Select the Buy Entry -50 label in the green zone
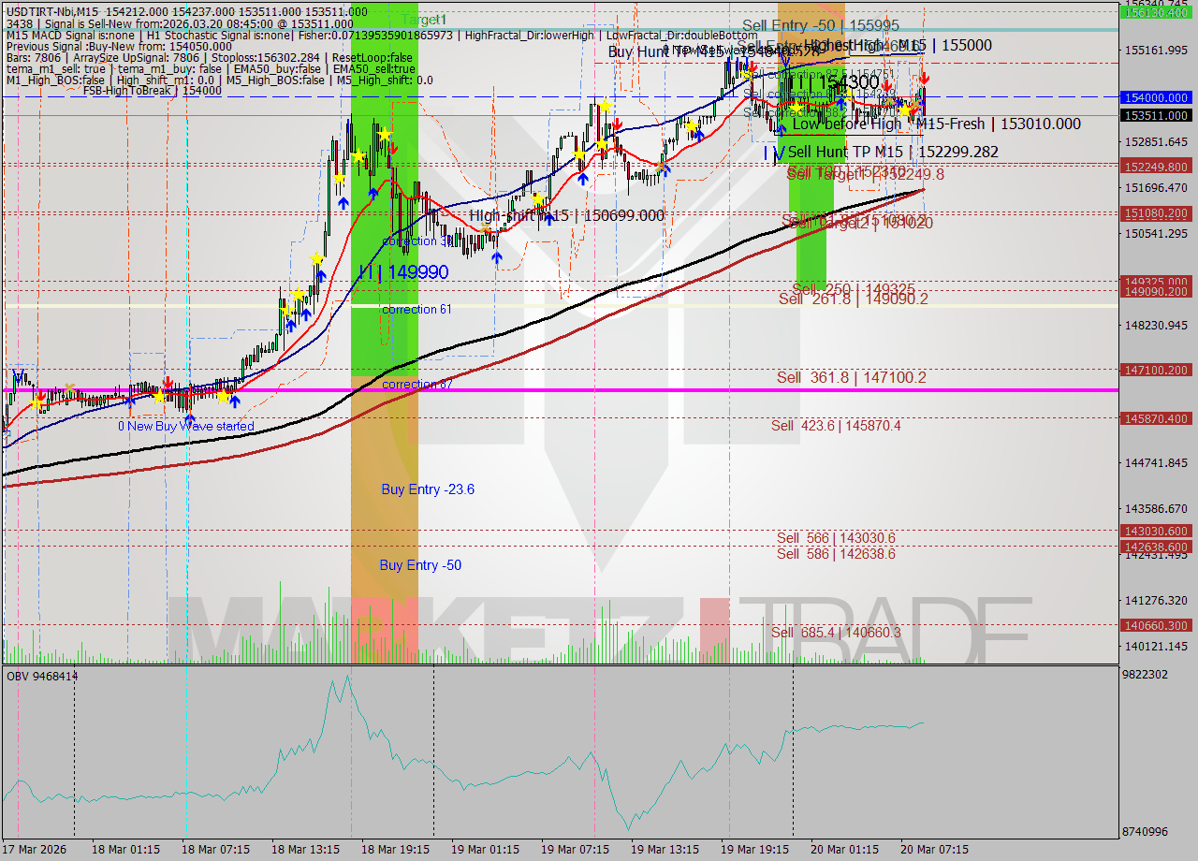Screen dimensions: 1198x861 click(x=420, y=564)
